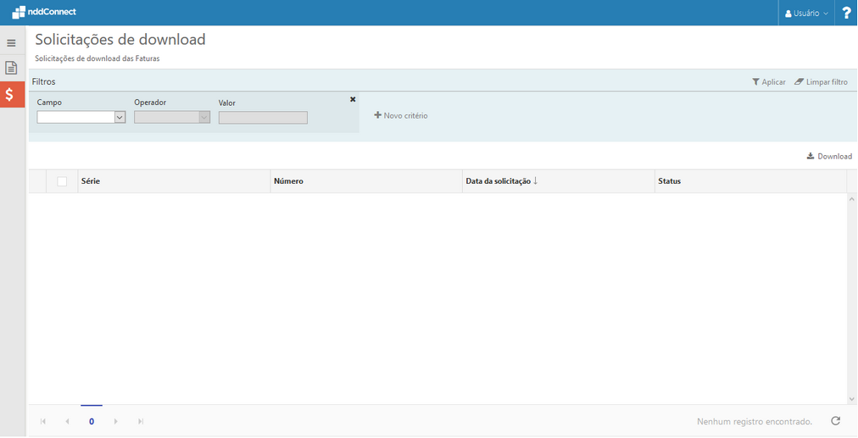Go to the first page of results
Image resolution: width=858 pixels, height=438 pixels.
coord(43,422)
